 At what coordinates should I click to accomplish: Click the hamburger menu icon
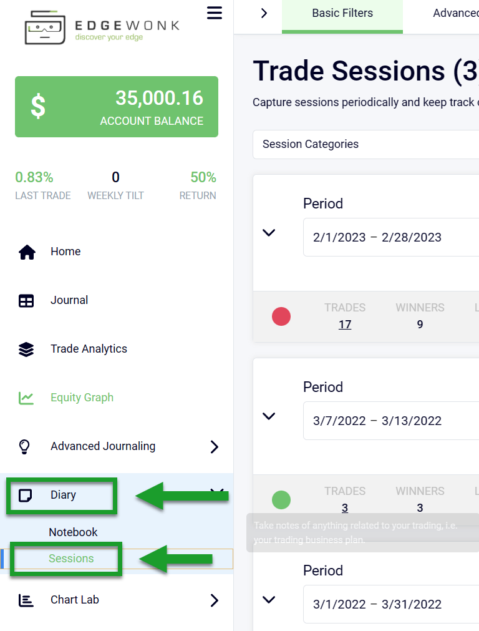point(214,13)
